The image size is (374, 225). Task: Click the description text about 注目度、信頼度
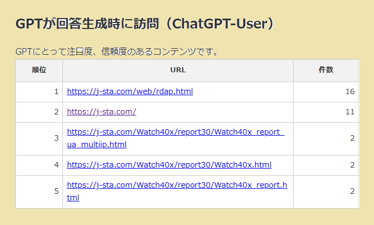(x=117, y=52)
